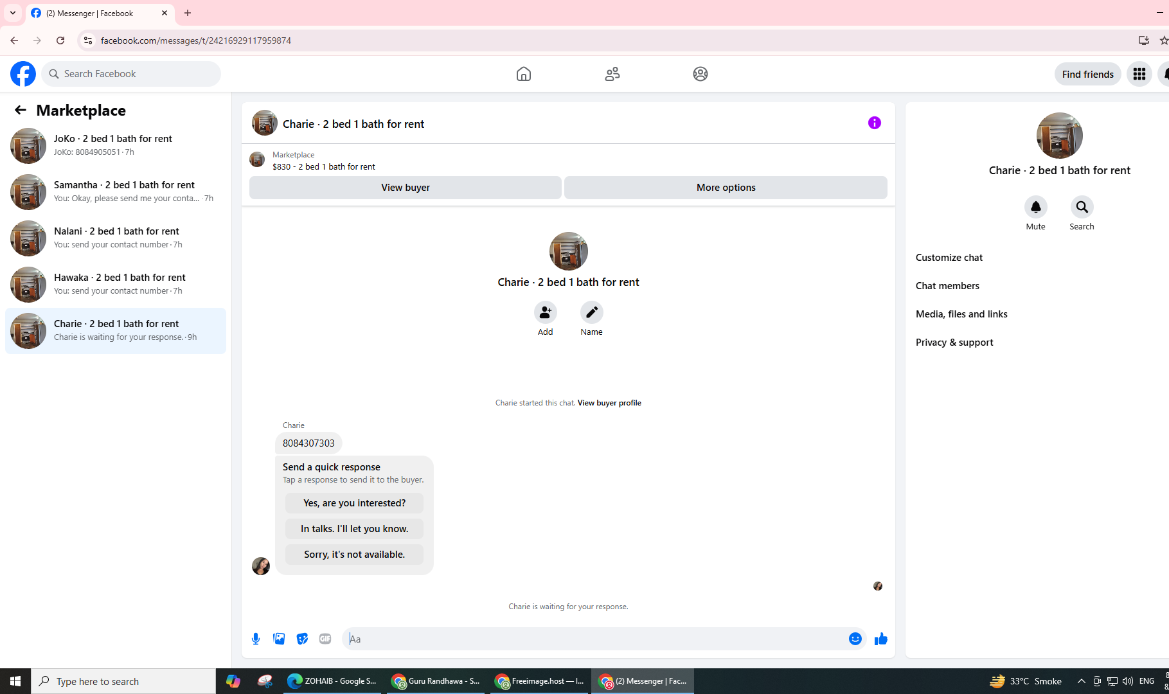The width and height of the screenshot is (1169, 694).
Task: Reload the browser page
Action: tap(60, 40)
